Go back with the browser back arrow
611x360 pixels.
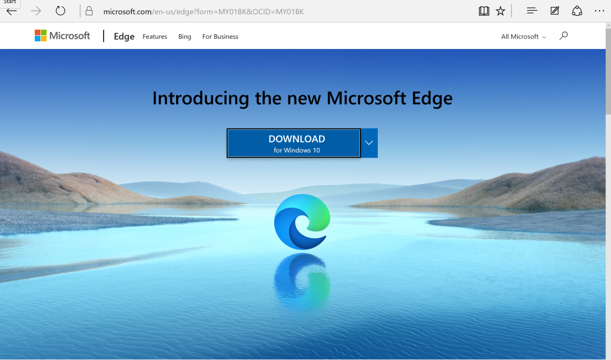click(x=12, y=11)
